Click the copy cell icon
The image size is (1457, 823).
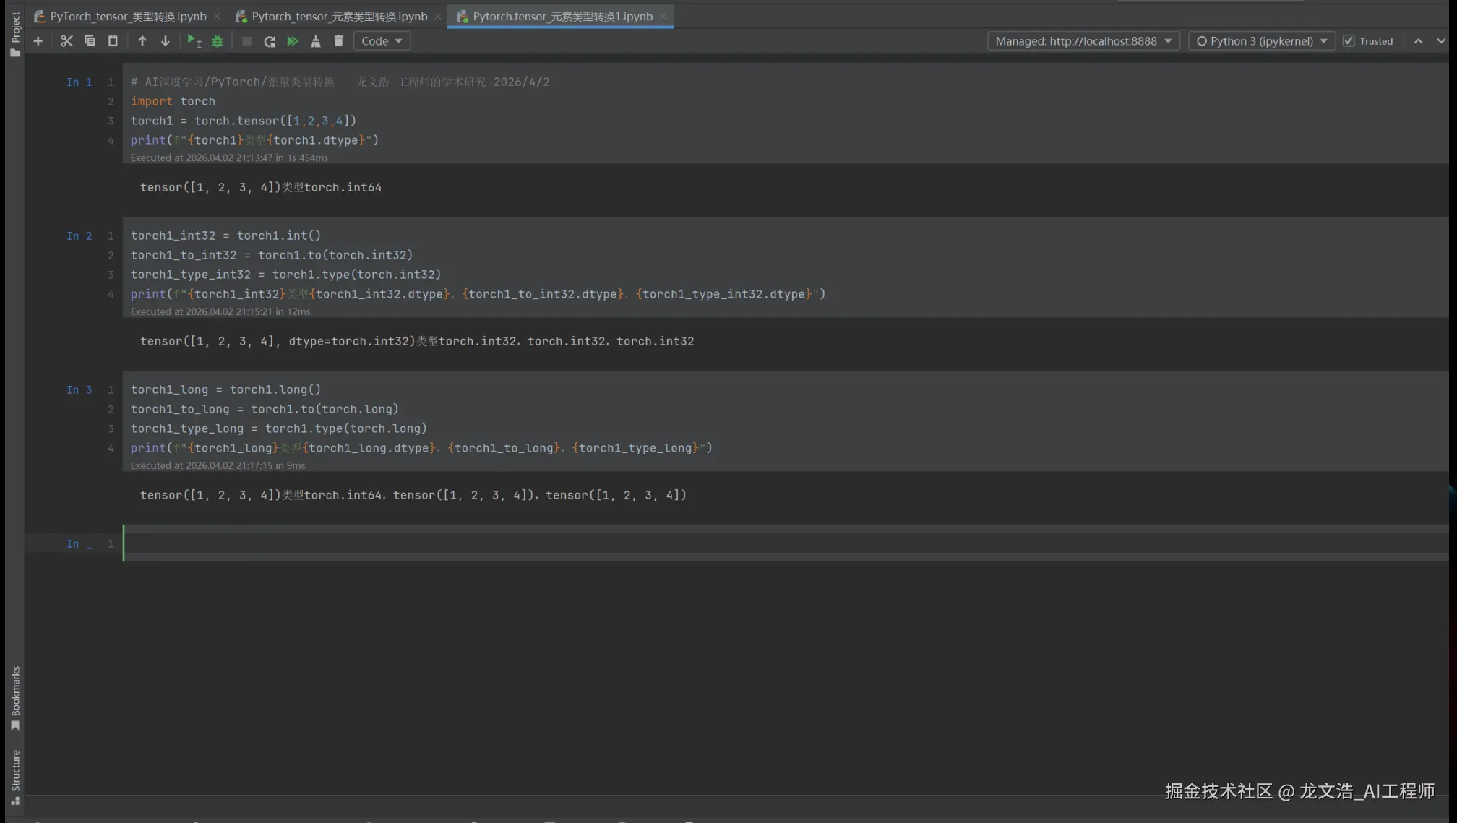point(90,41)
